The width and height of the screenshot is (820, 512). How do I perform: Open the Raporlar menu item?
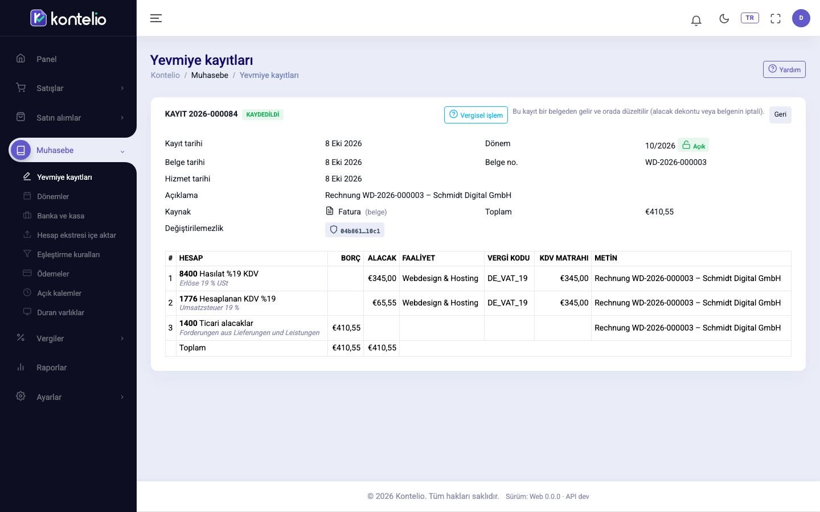click(51, 368)
